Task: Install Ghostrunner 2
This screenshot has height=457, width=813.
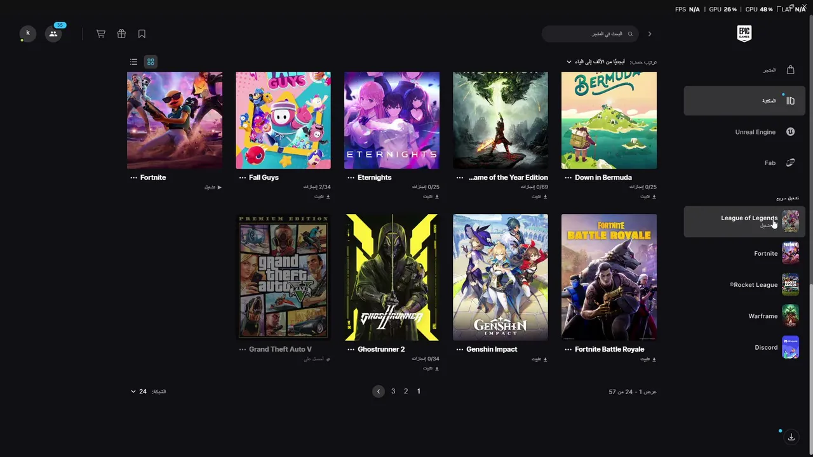Action: coord(431,368)
